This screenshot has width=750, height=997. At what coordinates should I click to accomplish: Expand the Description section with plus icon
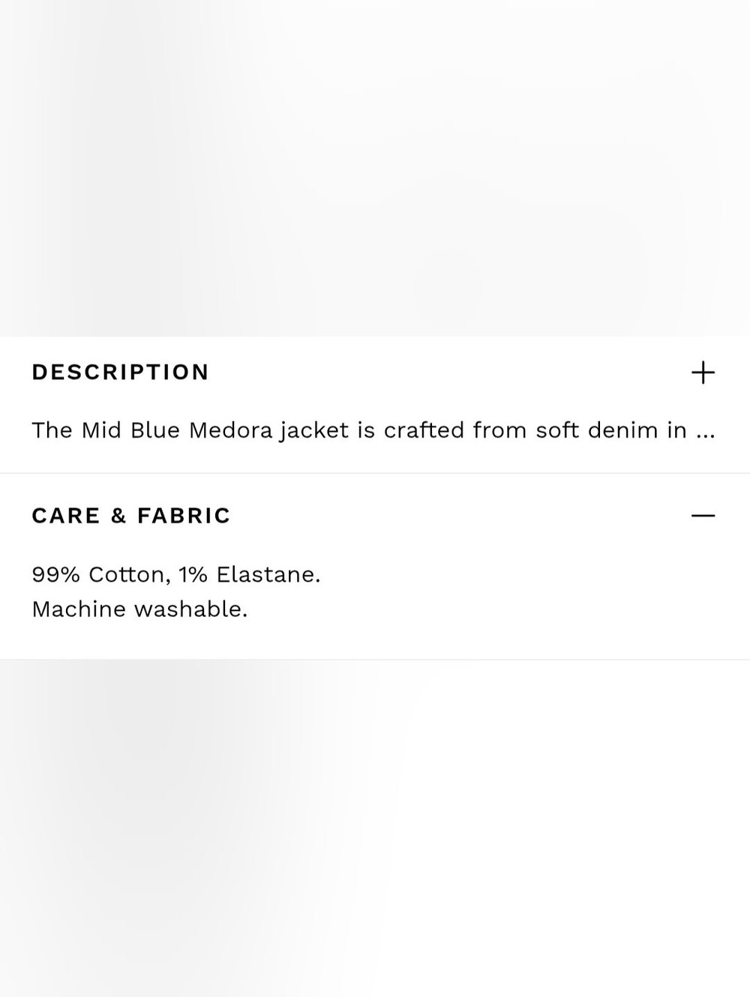pyautogui.click(x=703, y=373)
